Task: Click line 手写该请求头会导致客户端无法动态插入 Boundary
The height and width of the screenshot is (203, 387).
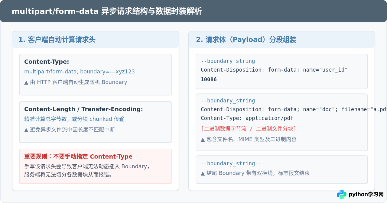Action: click(87, 166)
